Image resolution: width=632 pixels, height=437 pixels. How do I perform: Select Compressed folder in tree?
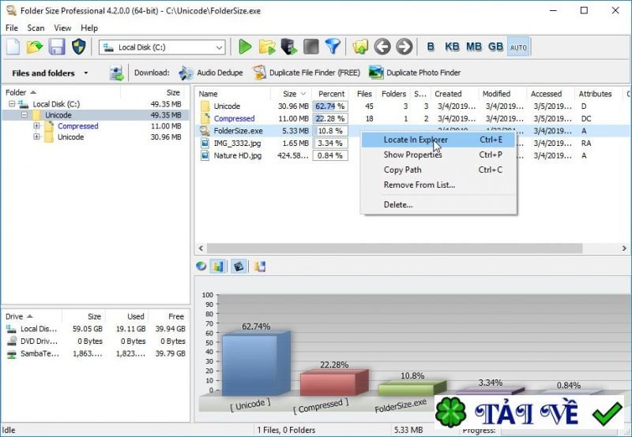[x=77, y=126]
